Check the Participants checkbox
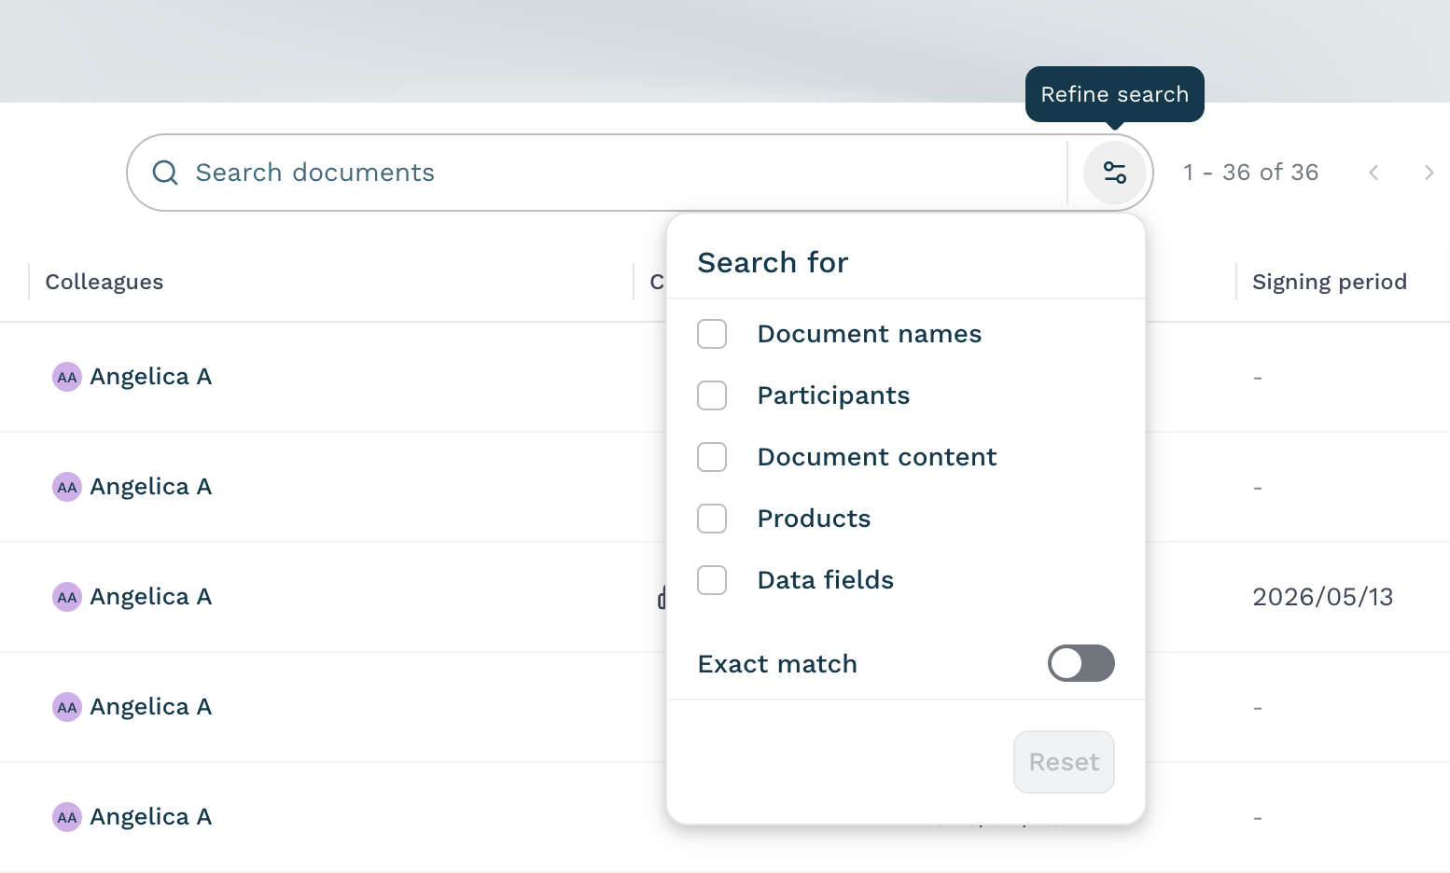This screenshot has height=873, width=1450. point(712,395)
